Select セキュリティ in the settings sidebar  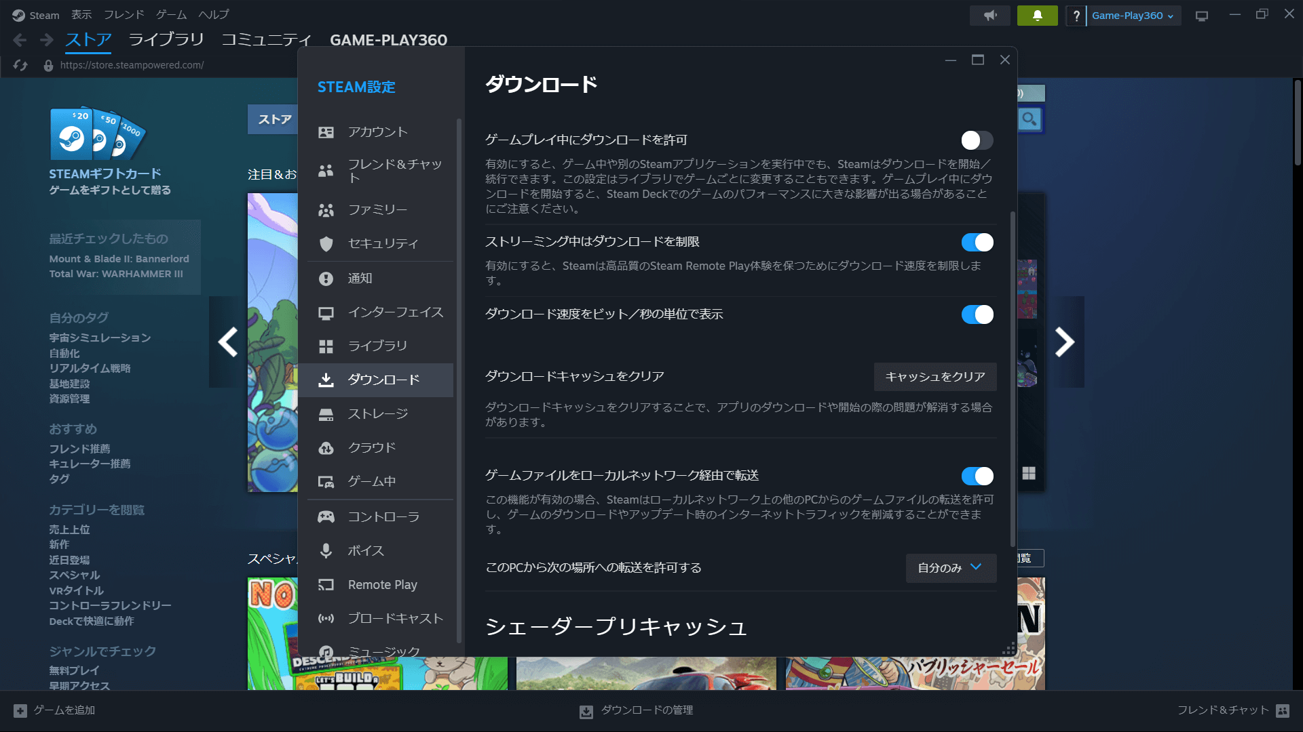(x=377, y=243)
